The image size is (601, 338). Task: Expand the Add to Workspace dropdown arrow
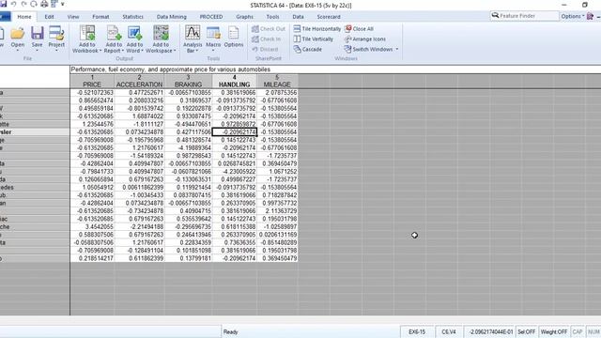175,51
